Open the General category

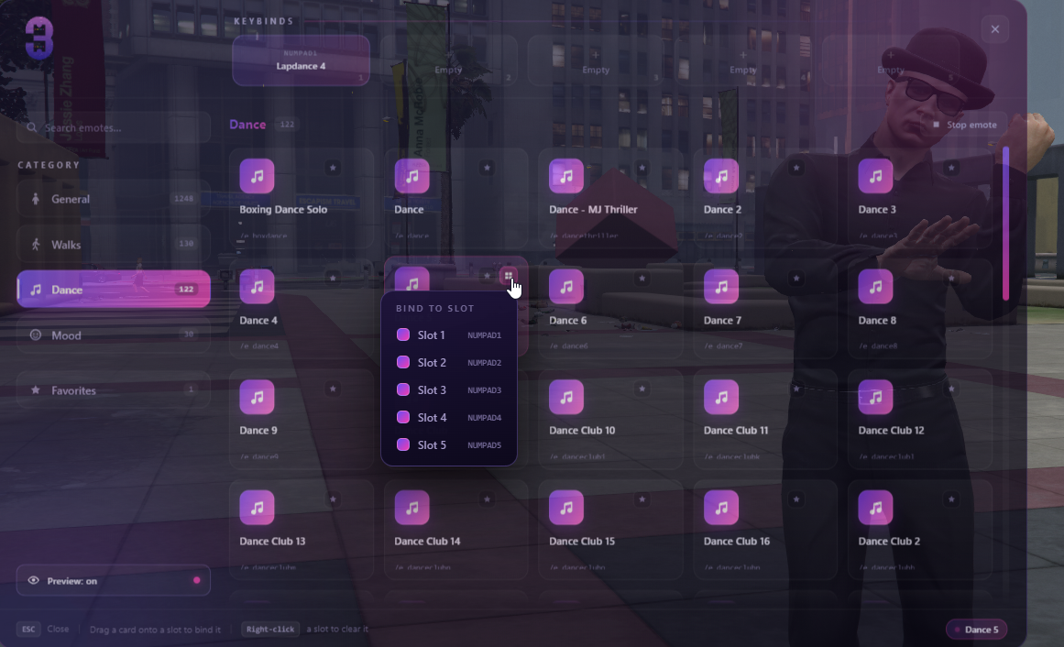pos(114,199)
